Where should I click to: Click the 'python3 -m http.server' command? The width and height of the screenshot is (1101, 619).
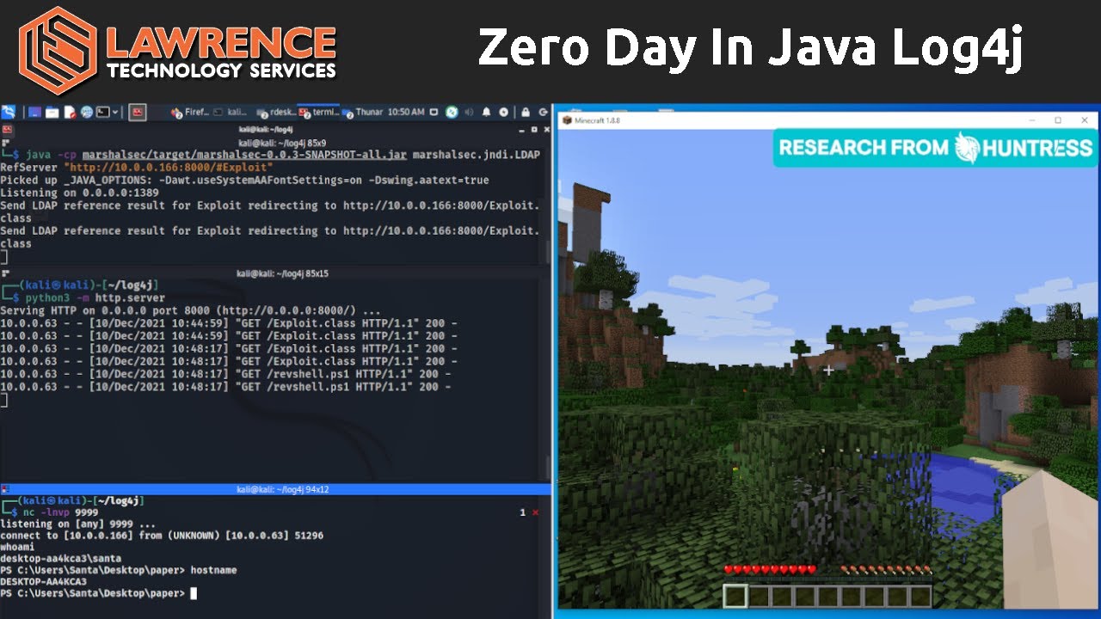pos(95,297)
